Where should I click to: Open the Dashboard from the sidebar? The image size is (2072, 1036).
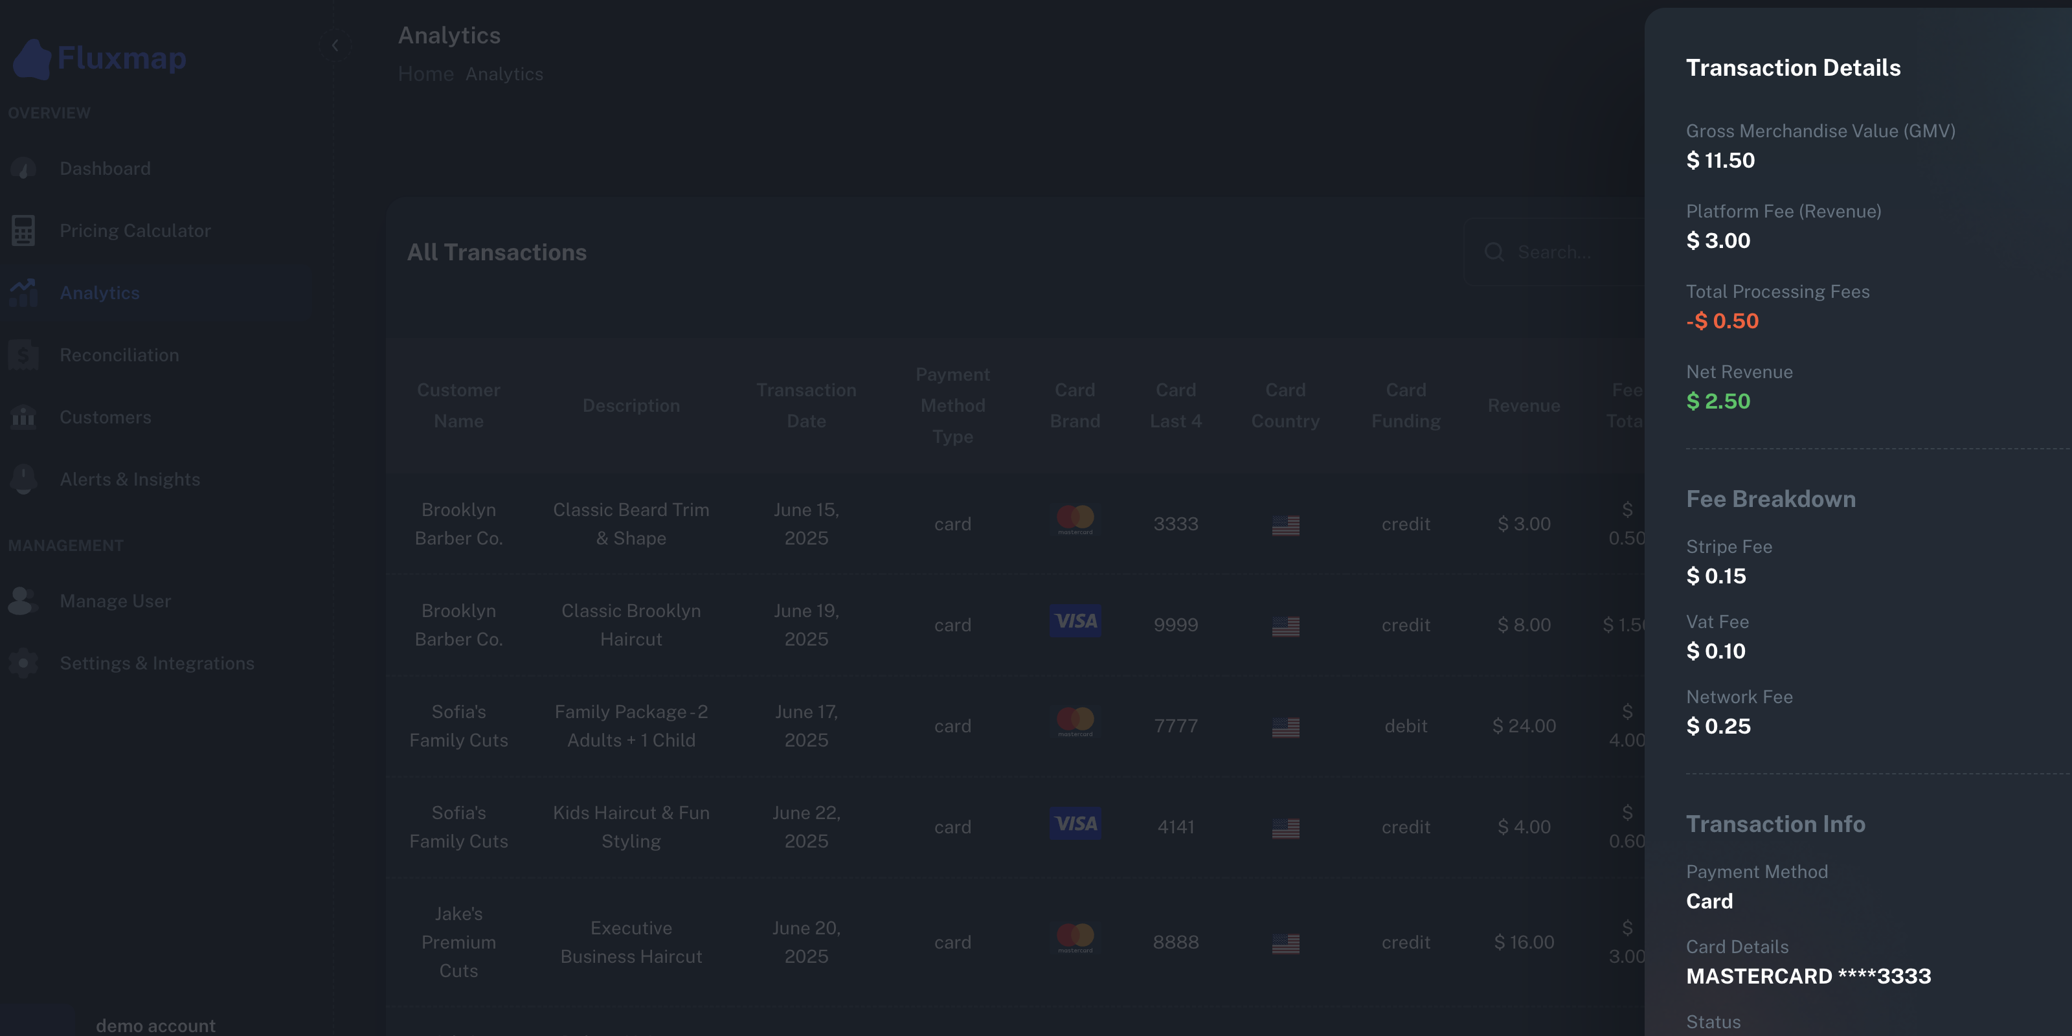[23, 168]
